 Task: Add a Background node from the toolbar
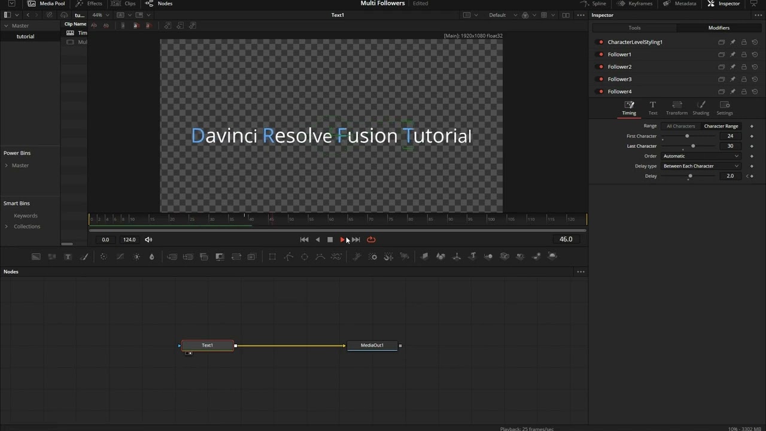coord(36,257)
